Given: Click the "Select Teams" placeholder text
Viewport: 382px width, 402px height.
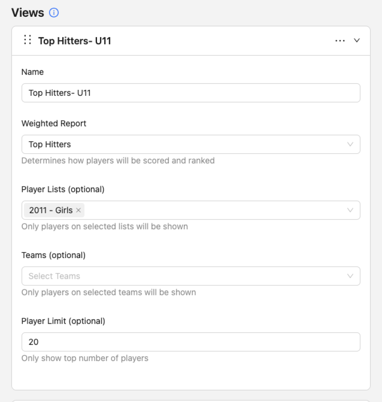Looking at the screenshot, I should 54,276.
